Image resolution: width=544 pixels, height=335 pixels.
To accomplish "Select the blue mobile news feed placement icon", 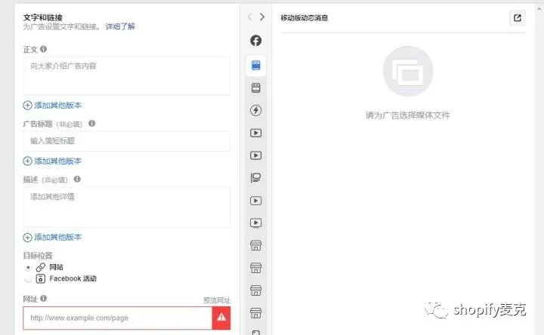I will 255,65.
